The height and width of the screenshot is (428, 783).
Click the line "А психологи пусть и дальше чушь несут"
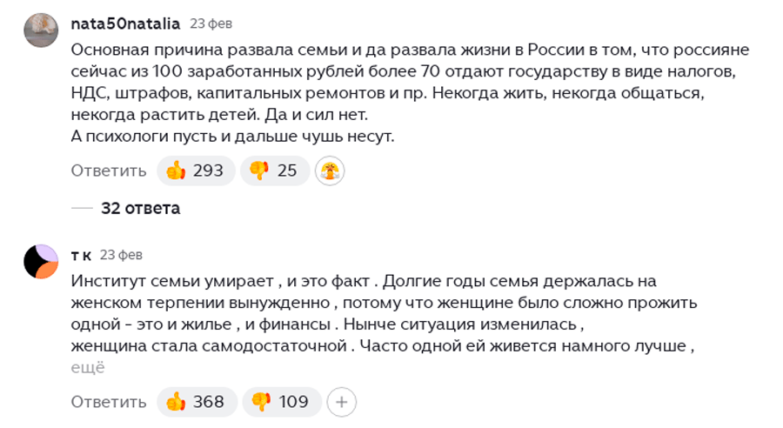coord(232,137)
